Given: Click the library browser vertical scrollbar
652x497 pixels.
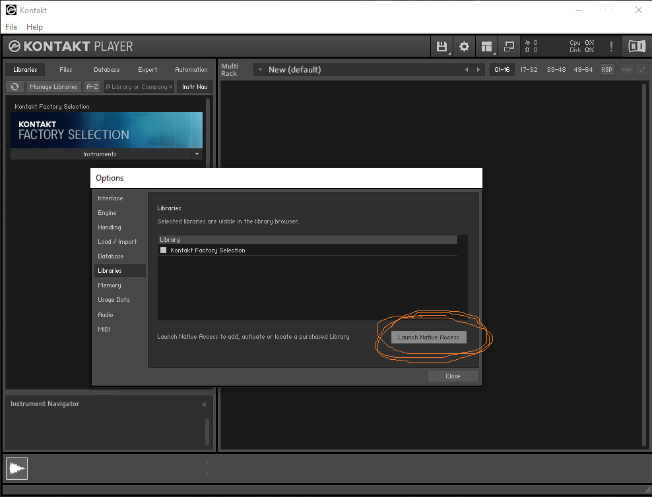Looking at the screenshot, I should click(x=207, y=133).
